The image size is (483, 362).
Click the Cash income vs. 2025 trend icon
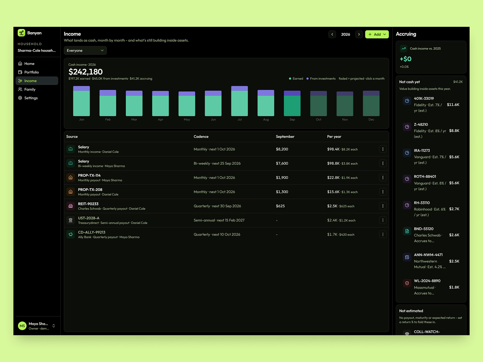tap(404, 49)
